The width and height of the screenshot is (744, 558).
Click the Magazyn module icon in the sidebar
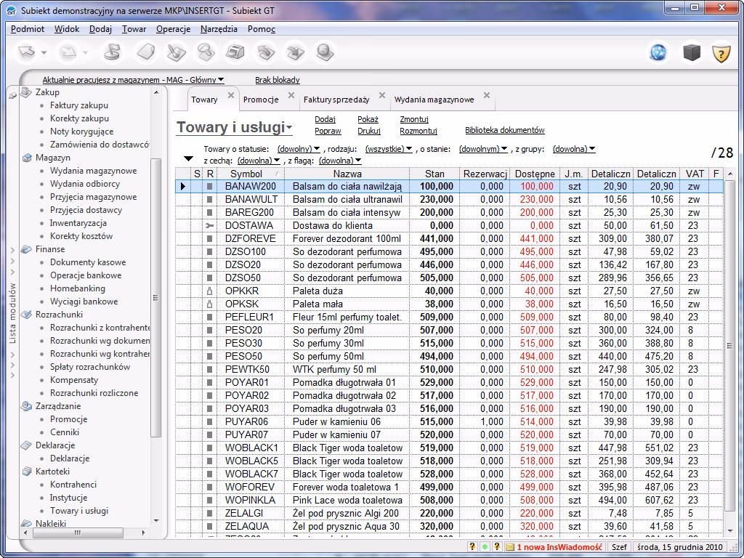27,158
